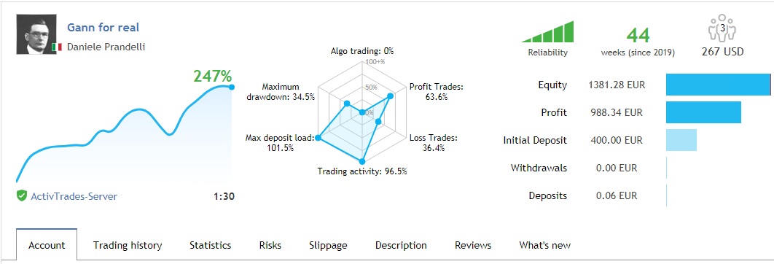Switch to the Trading history tab
Image resolution: width=774 pixels, height=264 pixels.
[128, 245]
